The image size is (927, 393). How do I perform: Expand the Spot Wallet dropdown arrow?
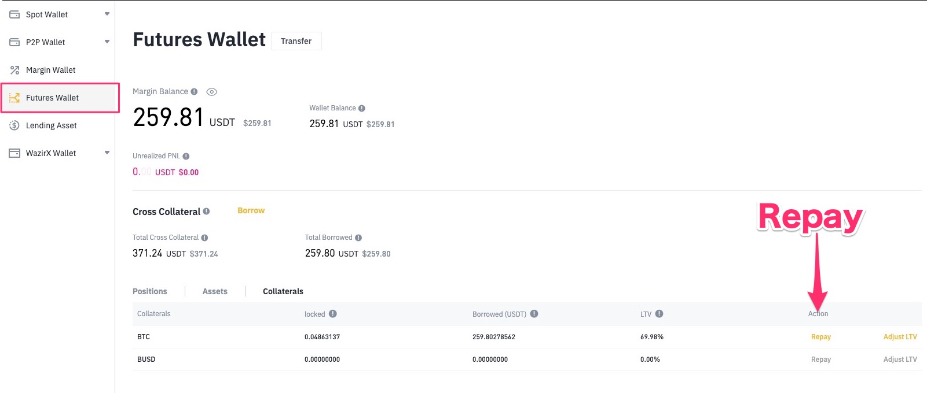[107, 14]
